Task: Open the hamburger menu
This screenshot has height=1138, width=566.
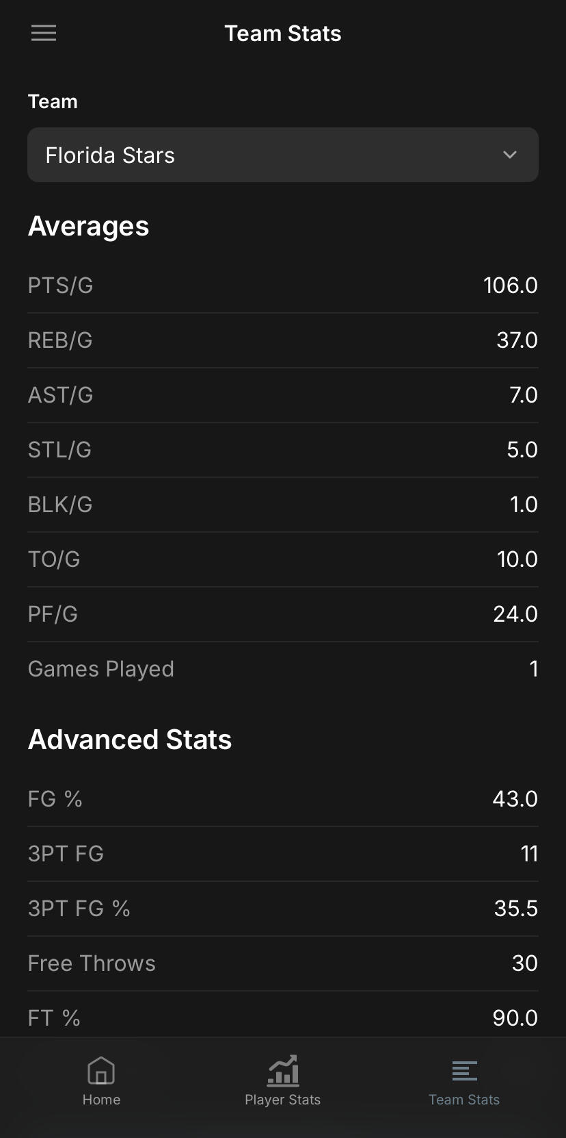Action: coord(44,33)
